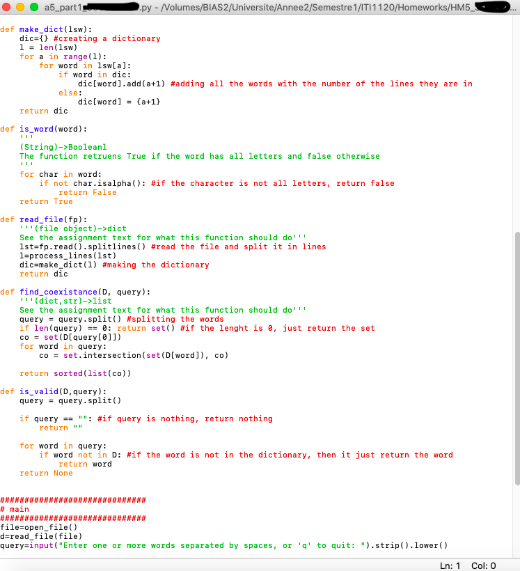Viewport: 520px width, 571px height.
Task: Click the Col: 0 status indicator
Action: click(x=484, y=565)
